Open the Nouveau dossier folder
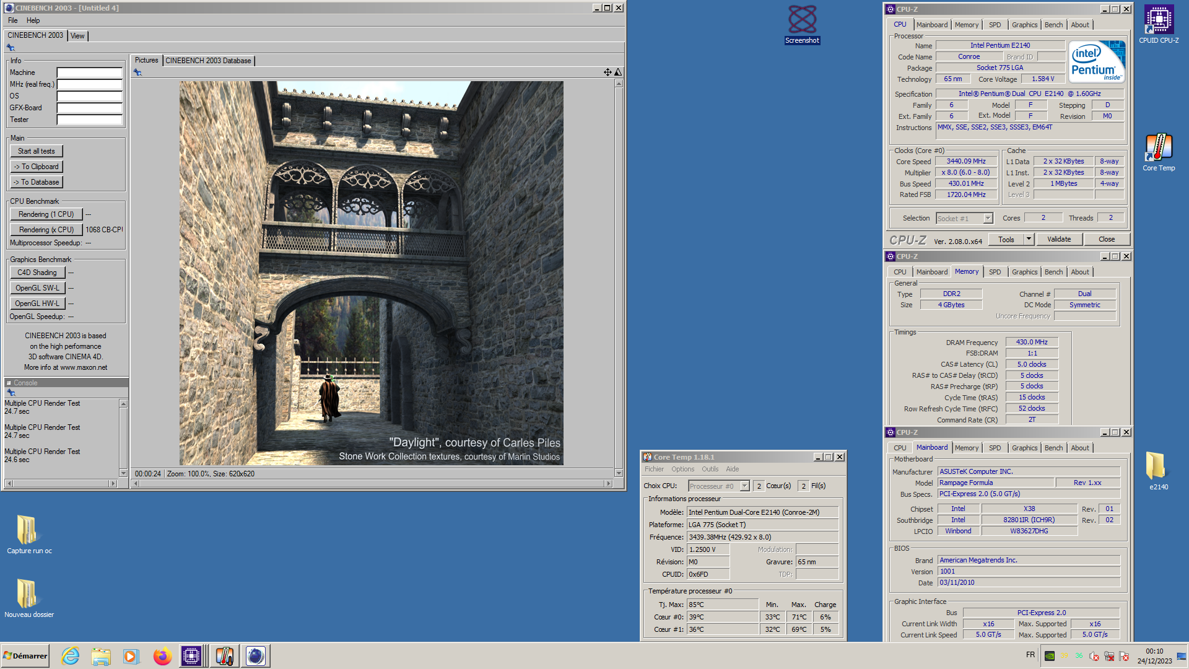 [x=29, y=598]
